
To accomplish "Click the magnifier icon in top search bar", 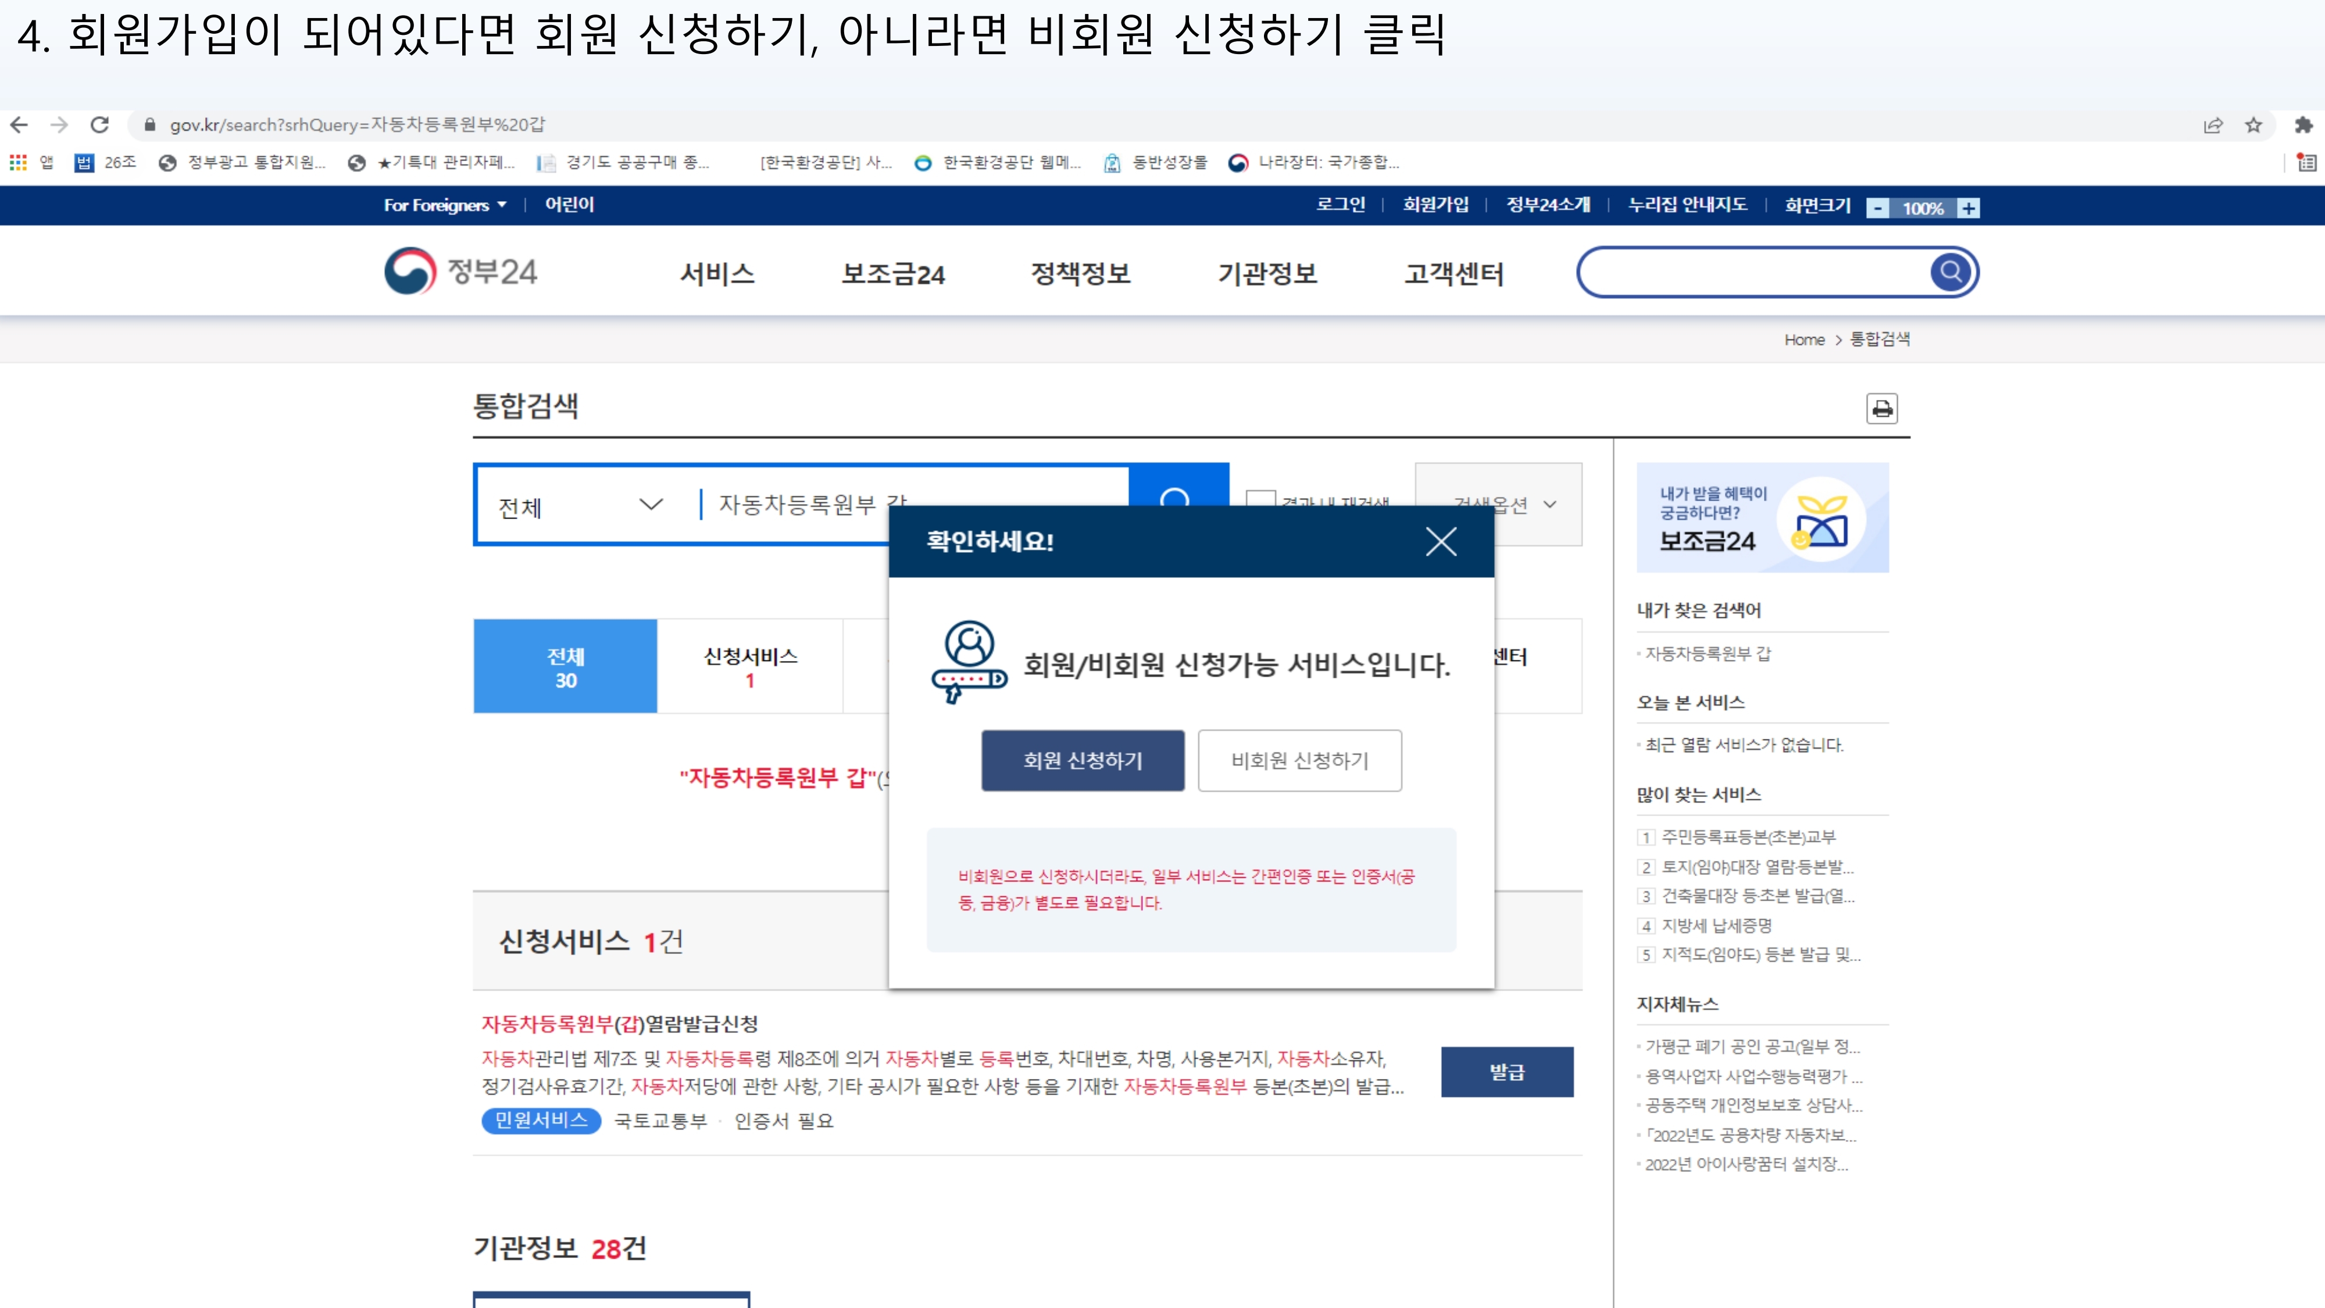I will [x=1951, y=271].
